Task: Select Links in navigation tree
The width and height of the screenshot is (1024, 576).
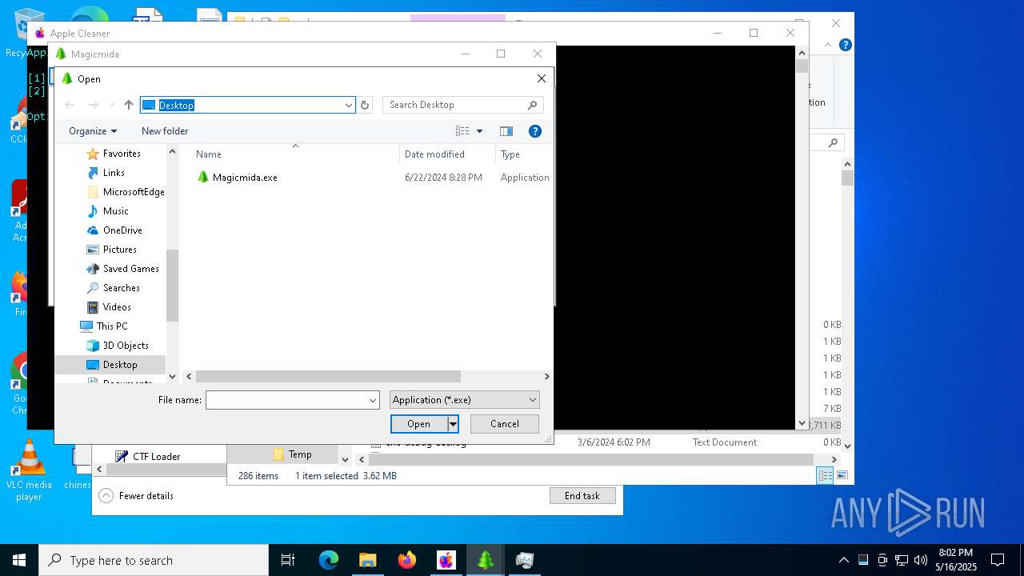Action: pyautogui.click(x=114, y=173)
